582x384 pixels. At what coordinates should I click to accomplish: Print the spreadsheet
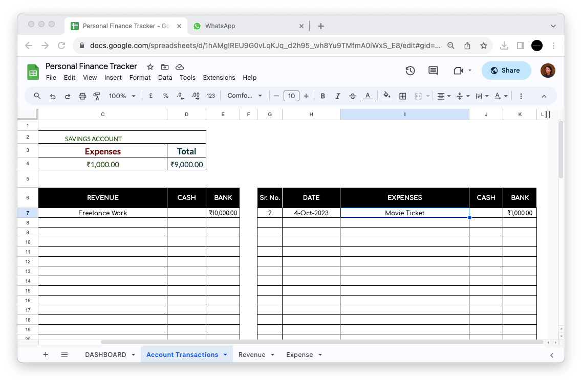pyautogui.click(x=82, y=96)
